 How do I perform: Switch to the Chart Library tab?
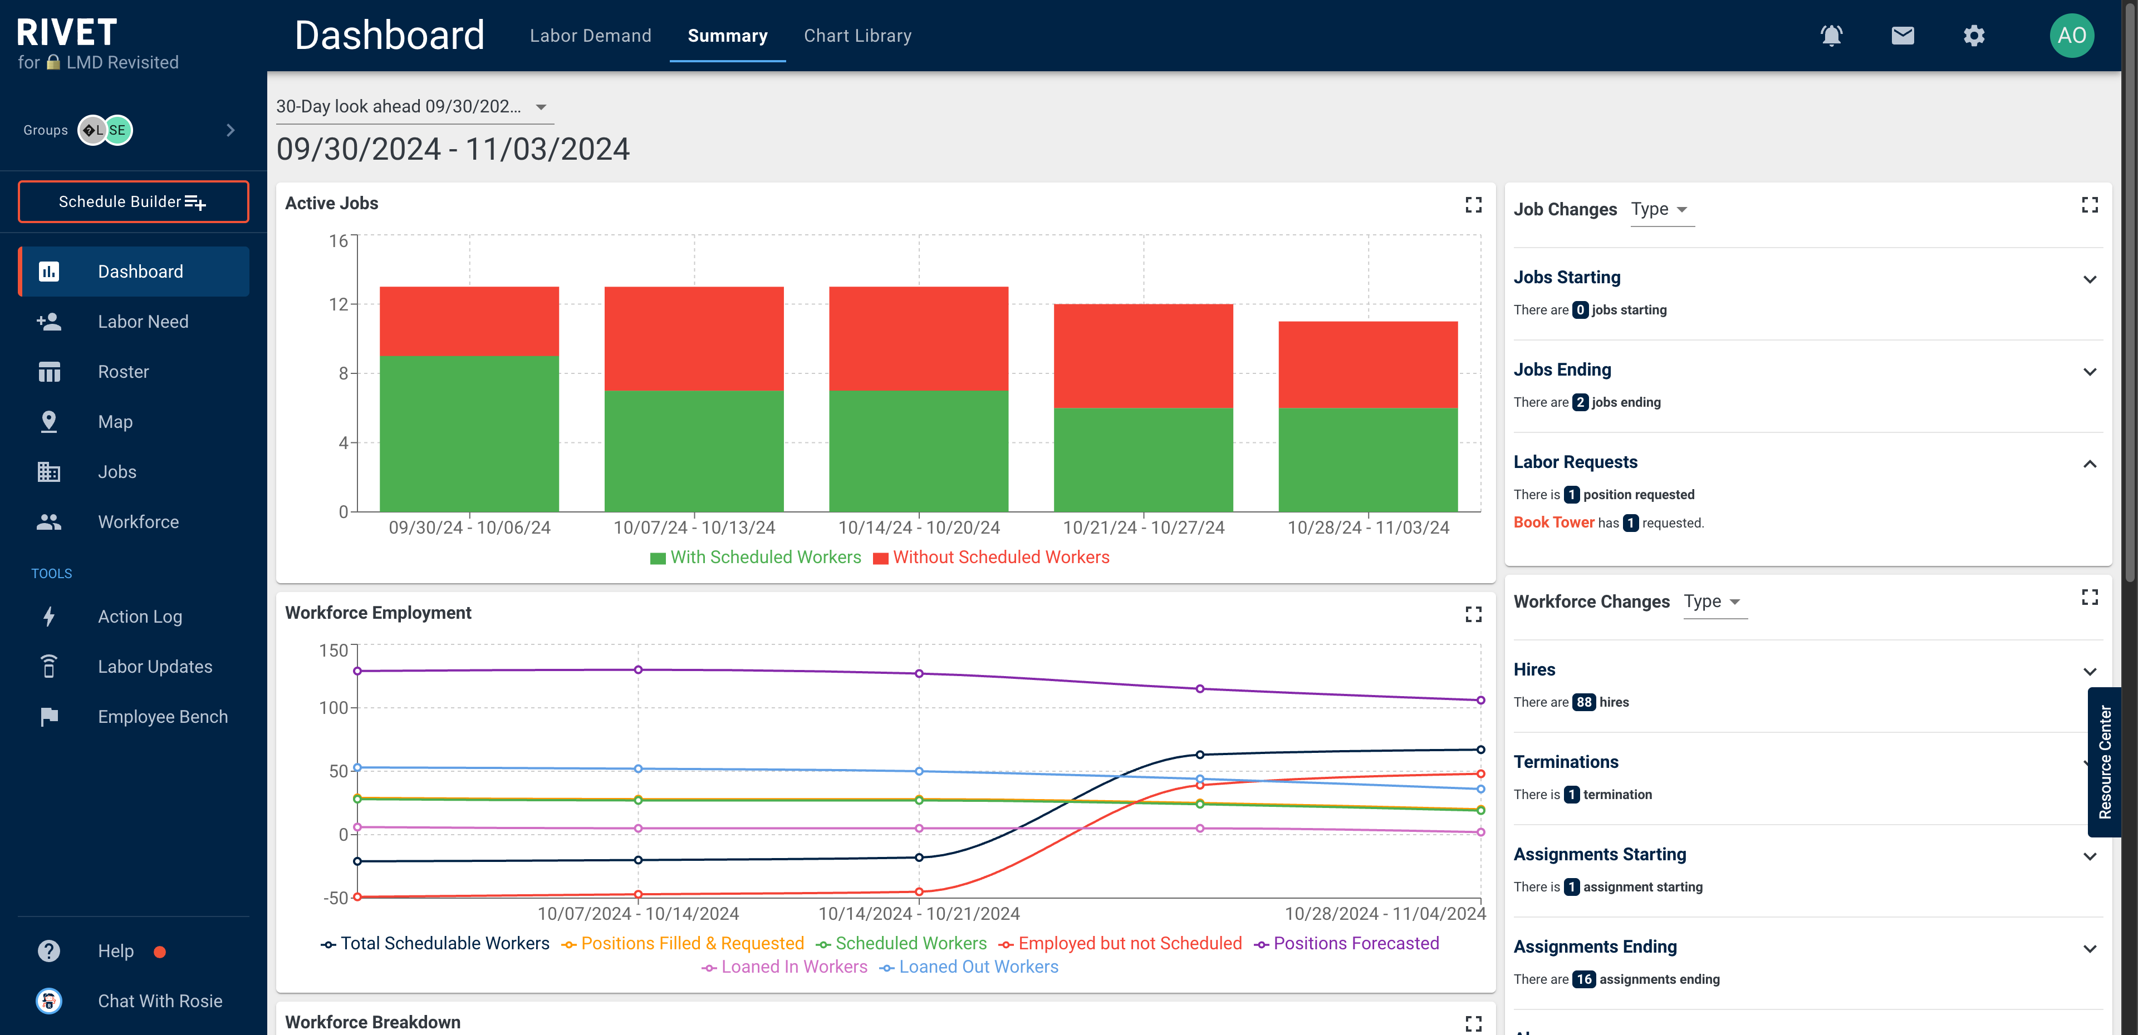coord(857,36)
